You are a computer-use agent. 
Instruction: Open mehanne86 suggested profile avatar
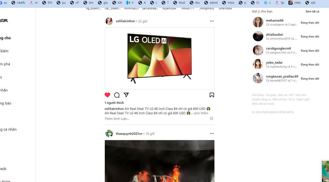click(258, 23)
